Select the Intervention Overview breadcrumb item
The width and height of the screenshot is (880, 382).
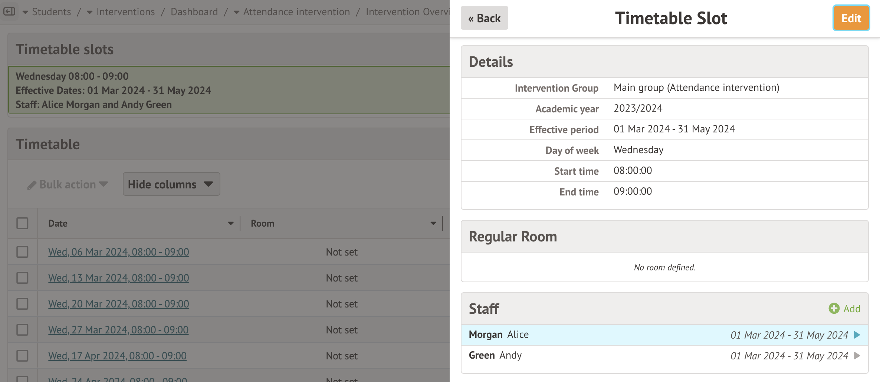(x=407, y=12)
